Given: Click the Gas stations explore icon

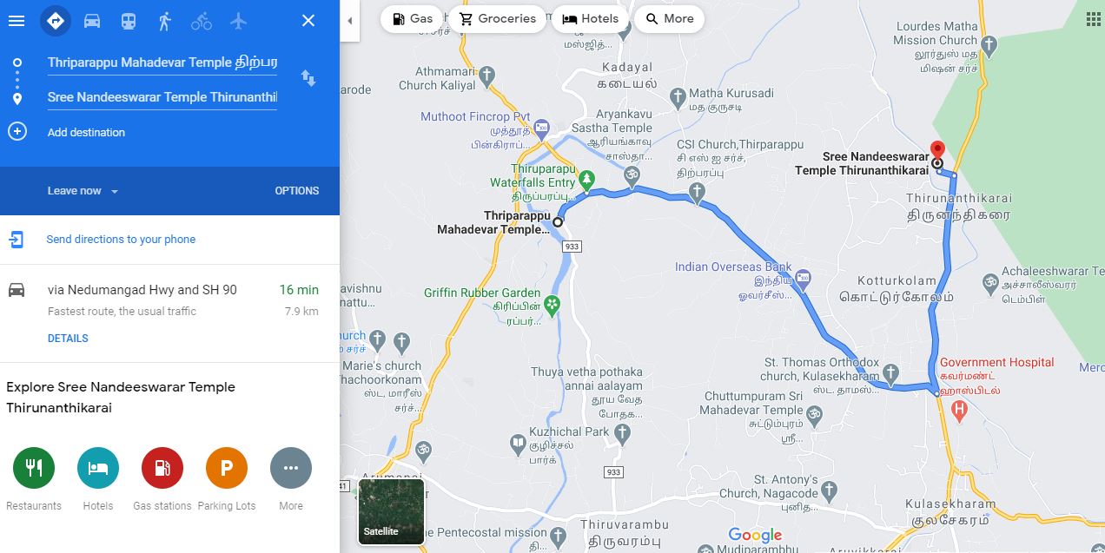Looking at the screenshot, I should click(x=162, y=468).
